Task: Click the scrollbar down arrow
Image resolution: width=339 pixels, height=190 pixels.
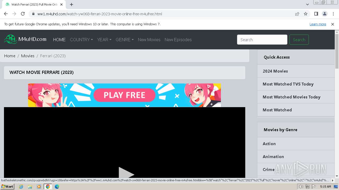Action: tap(337, 176)
